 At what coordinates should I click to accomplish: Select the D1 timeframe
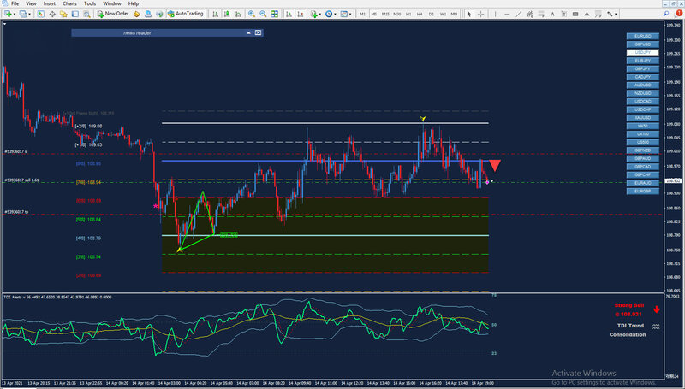tap(432, 14)
